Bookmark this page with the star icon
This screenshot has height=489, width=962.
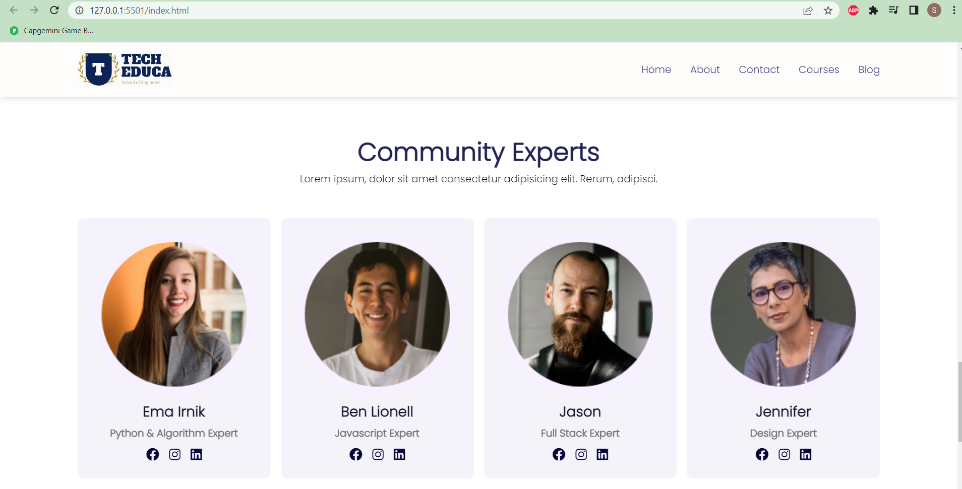click(828, 10)
